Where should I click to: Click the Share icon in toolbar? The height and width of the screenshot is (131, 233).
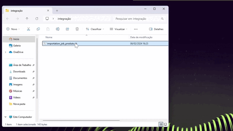pos(67,29)
